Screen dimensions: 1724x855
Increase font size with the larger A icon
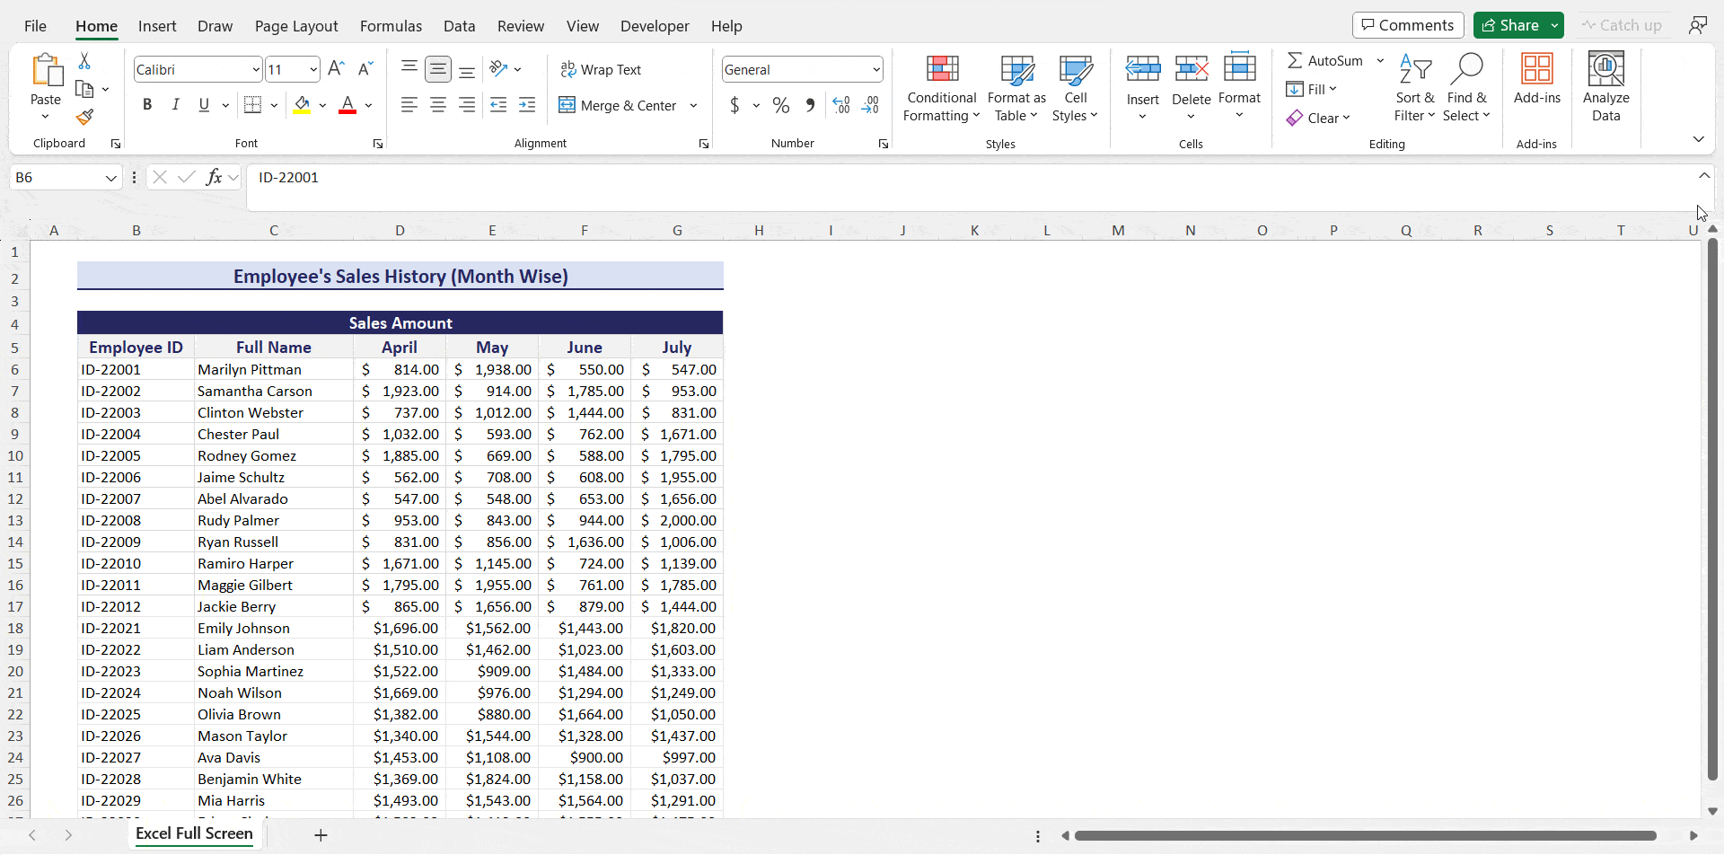point(336,69)
